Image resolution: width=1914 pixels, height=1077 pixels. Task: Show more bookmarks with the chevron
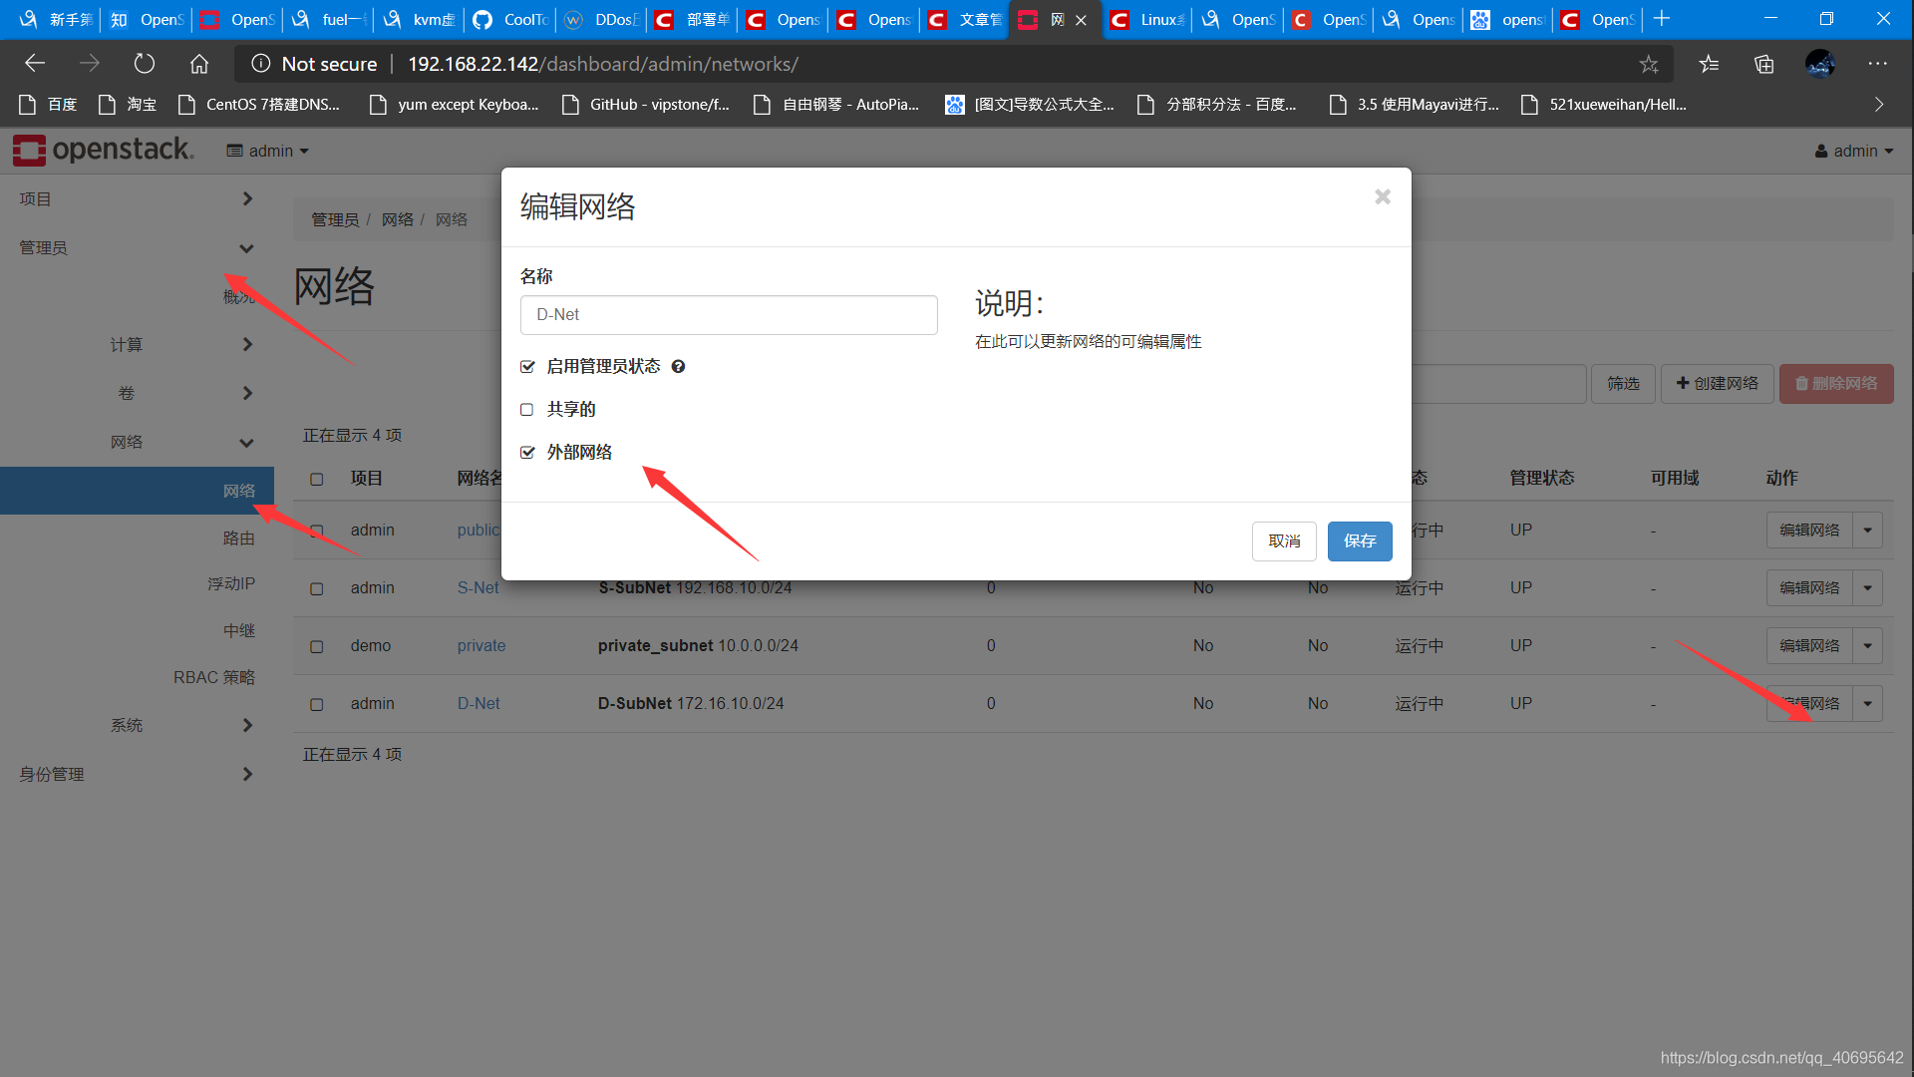coord(1879,105)
